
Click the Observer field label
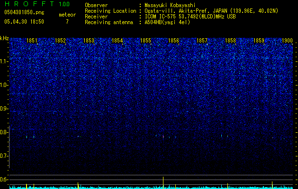point(96,5)
